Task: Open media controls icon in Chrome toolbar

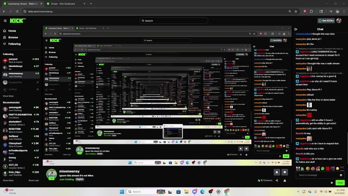Action: 331,11
